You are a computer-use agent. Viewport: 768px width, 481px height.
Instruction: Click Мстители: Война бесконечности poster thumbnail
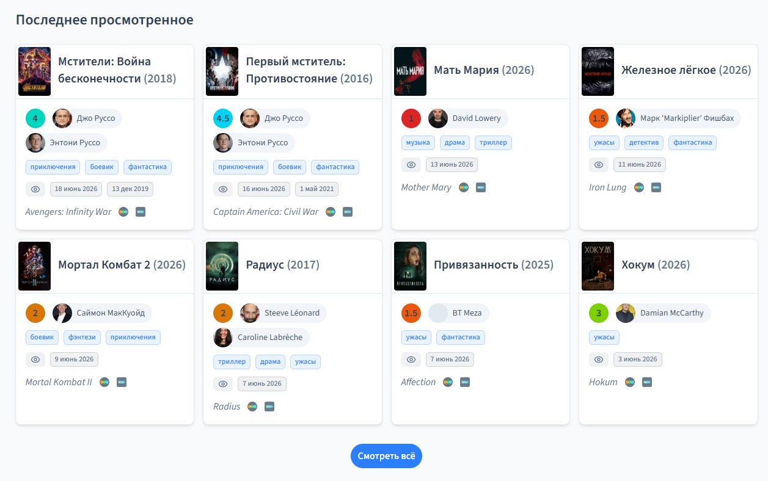coord(35,71)
